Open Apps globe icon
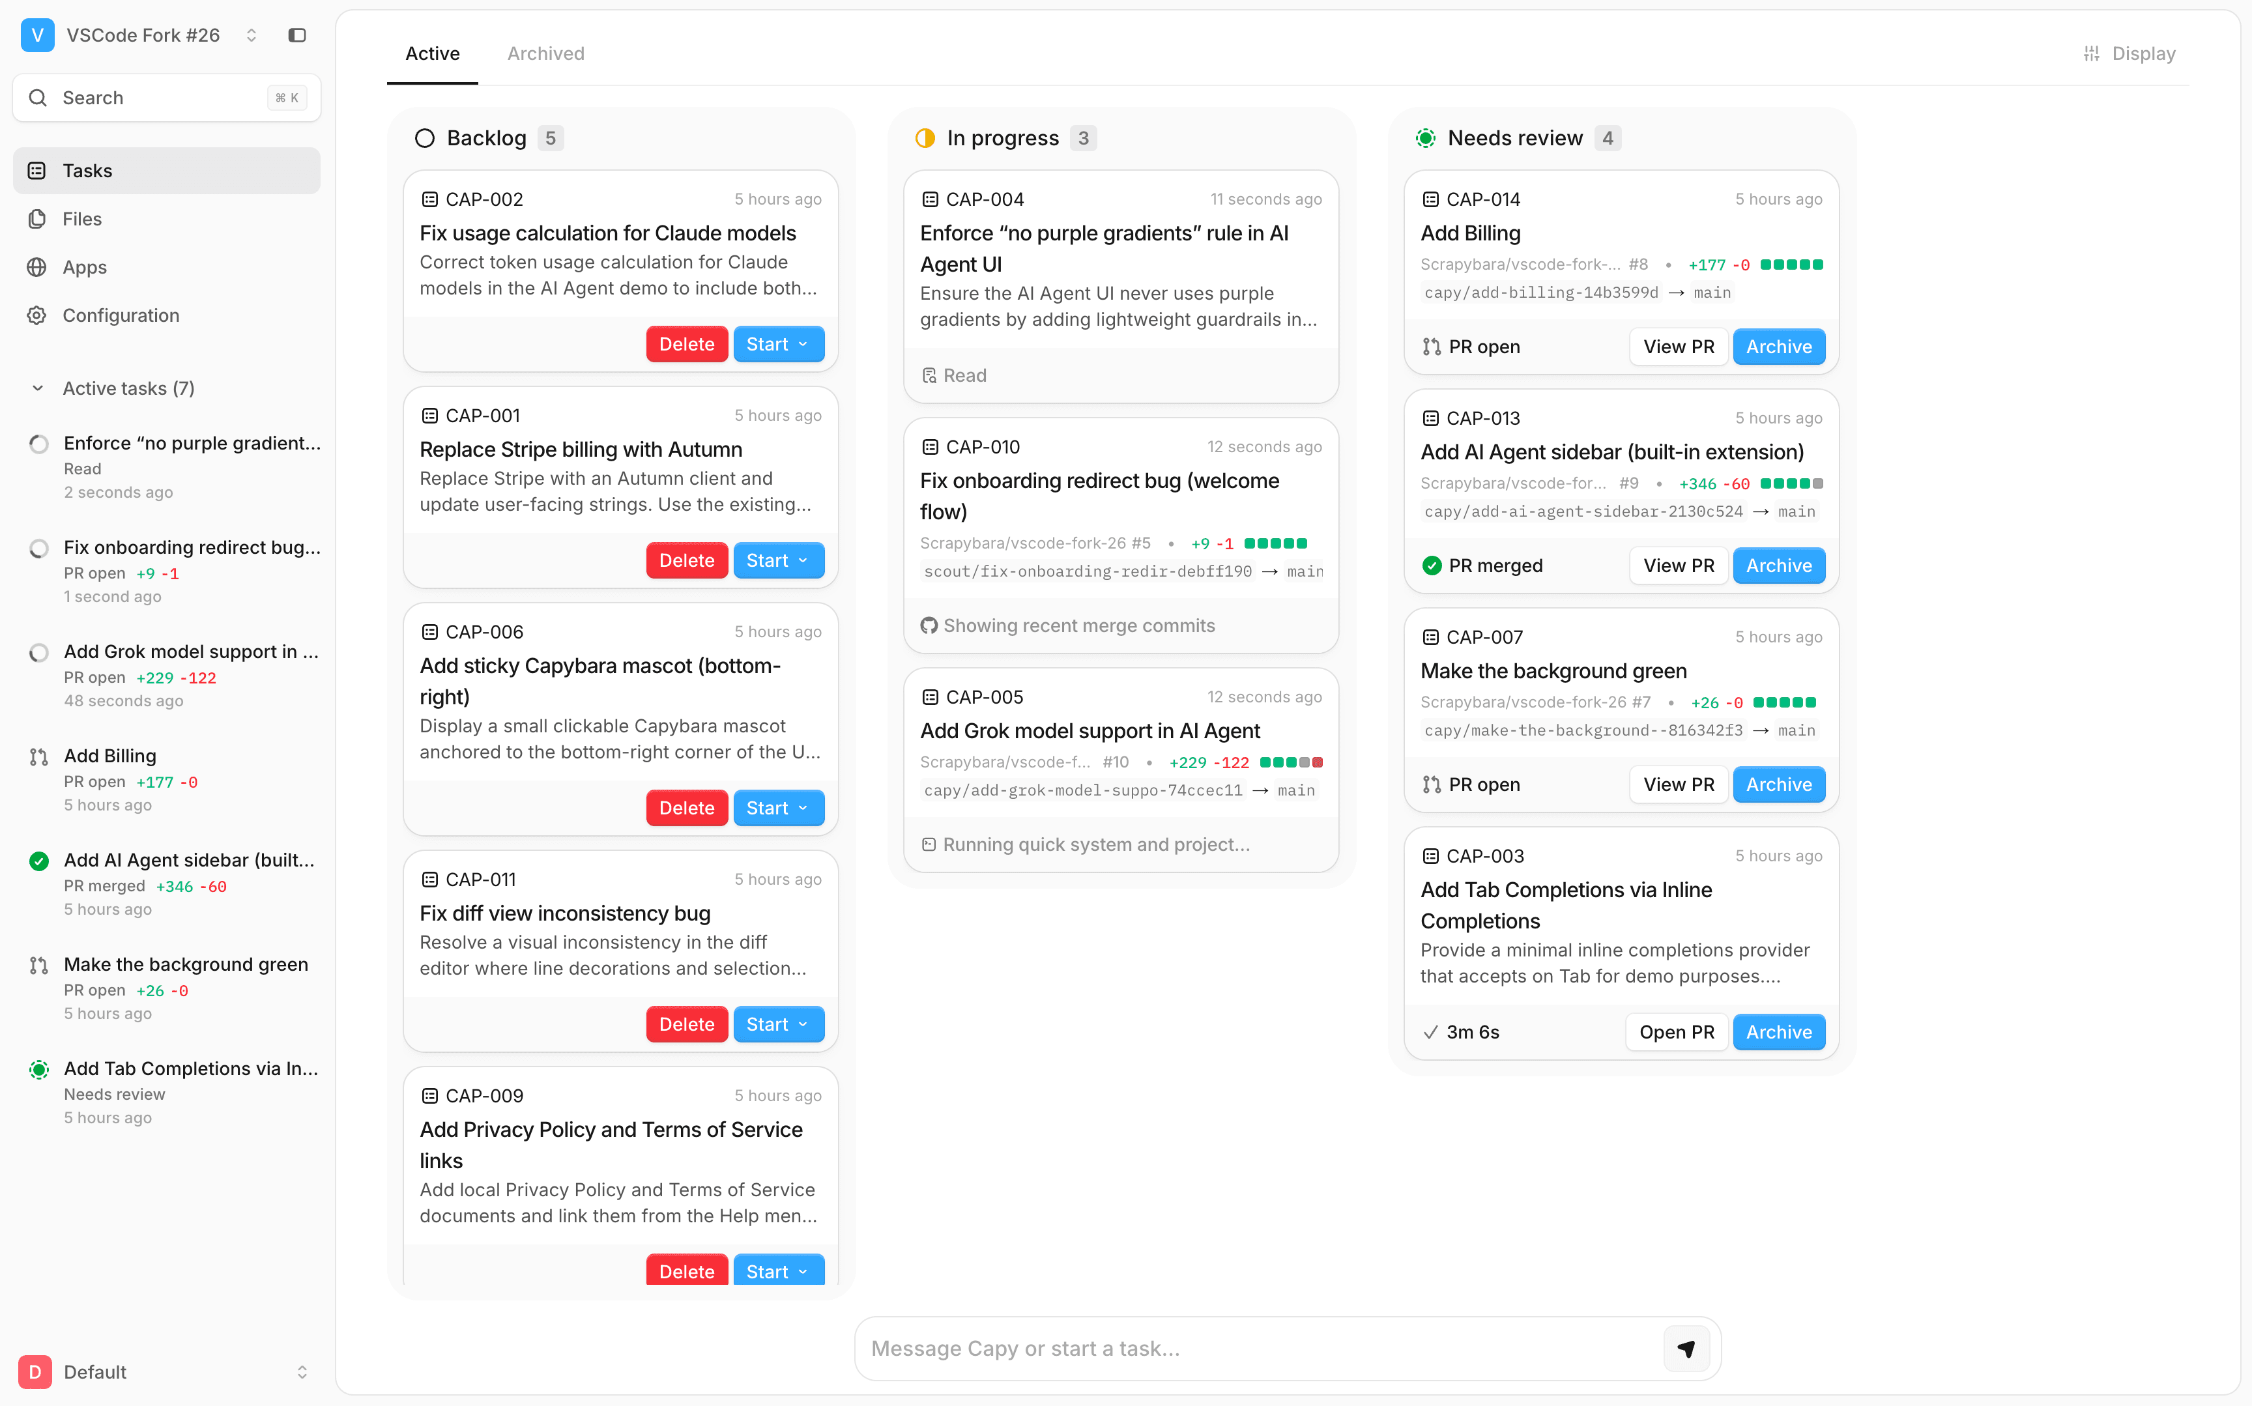The width and height of the screenshot is (2252, 1406). [37, 268]
